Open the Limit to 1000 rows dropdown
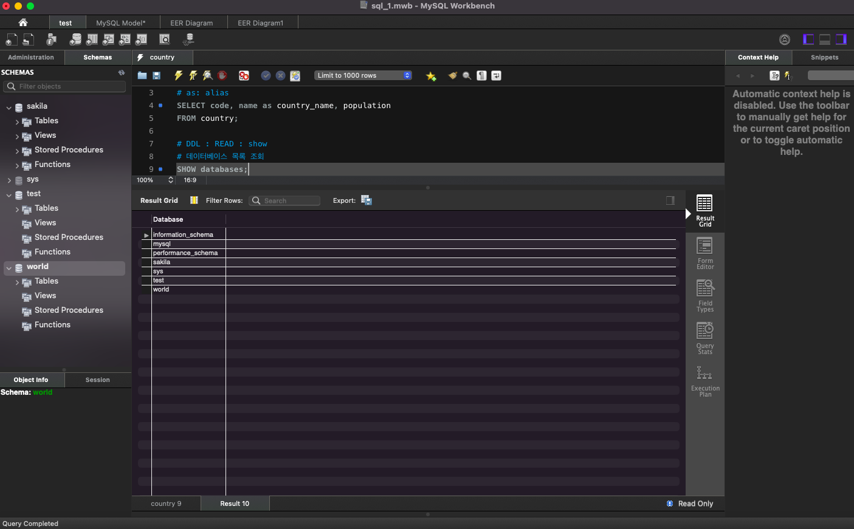 click(x=363, y=75)
